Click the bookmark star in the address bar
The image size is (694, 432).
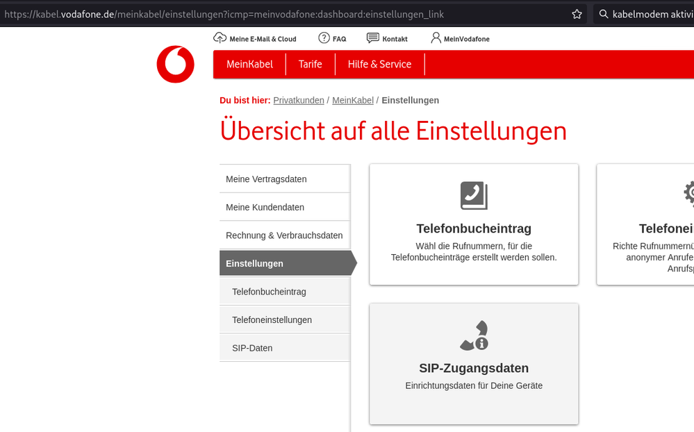coord(576,13)
